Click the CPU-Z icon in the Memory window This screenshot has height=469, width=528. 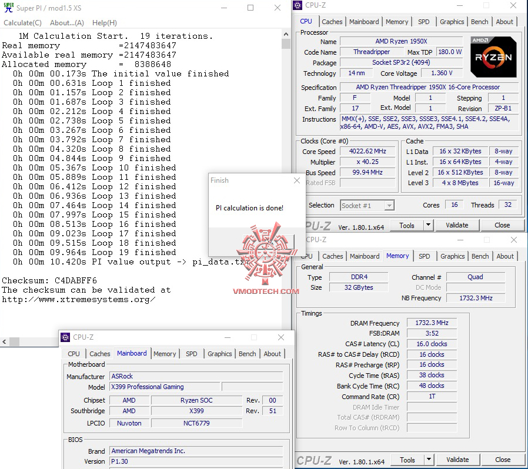click(298, 240)
